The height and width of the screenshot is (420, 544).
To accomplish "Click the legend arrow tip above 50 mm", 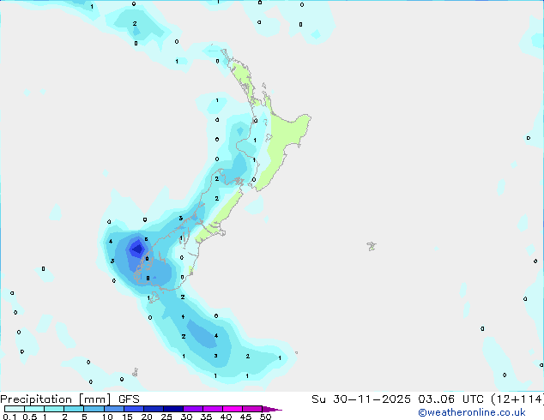I will [272, 409].
